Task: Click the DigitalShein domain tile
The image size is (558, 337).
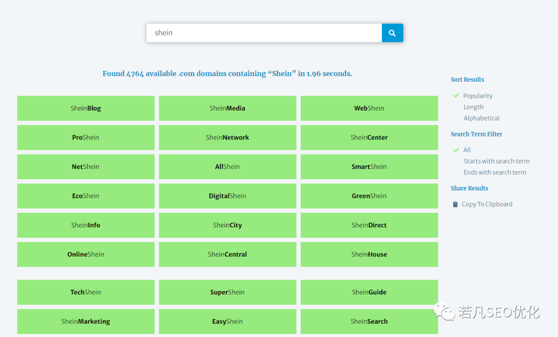Action: click(227, 196)
